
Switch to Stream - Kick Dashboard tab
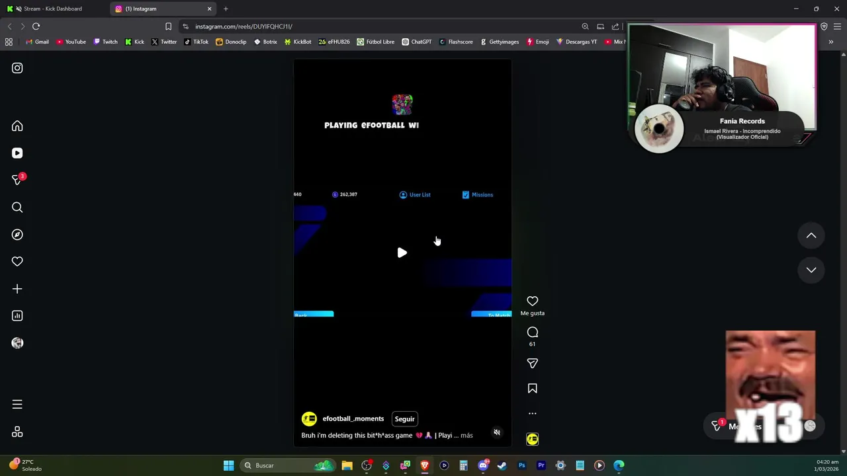coord(53,9)
